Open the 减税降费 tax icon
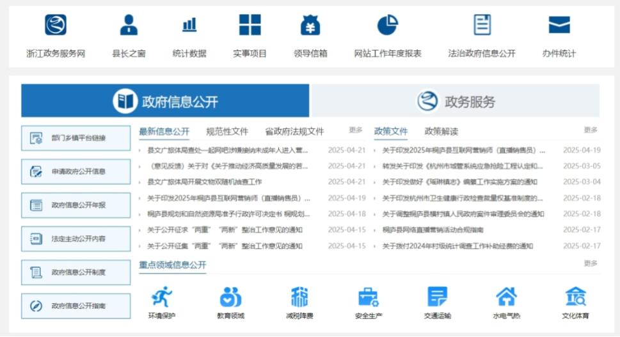620x337 pixels. pyautogui.click(x=299, y=297)
